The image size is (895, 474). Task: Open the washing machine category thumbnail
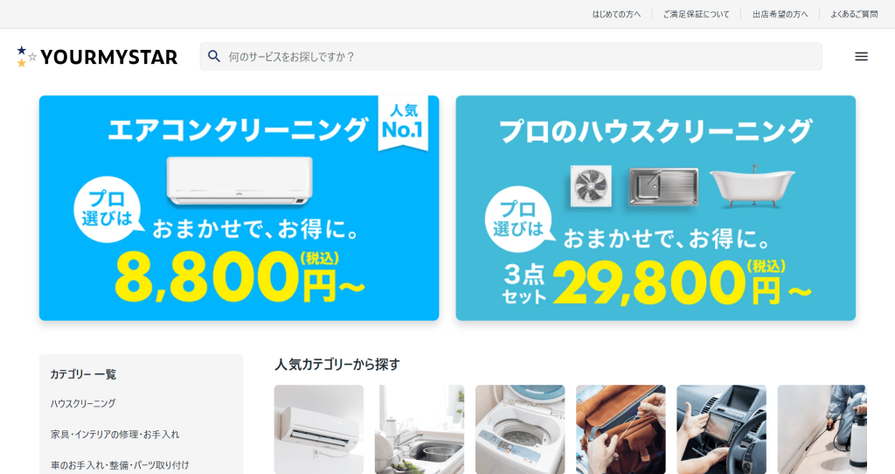[520, 429]
